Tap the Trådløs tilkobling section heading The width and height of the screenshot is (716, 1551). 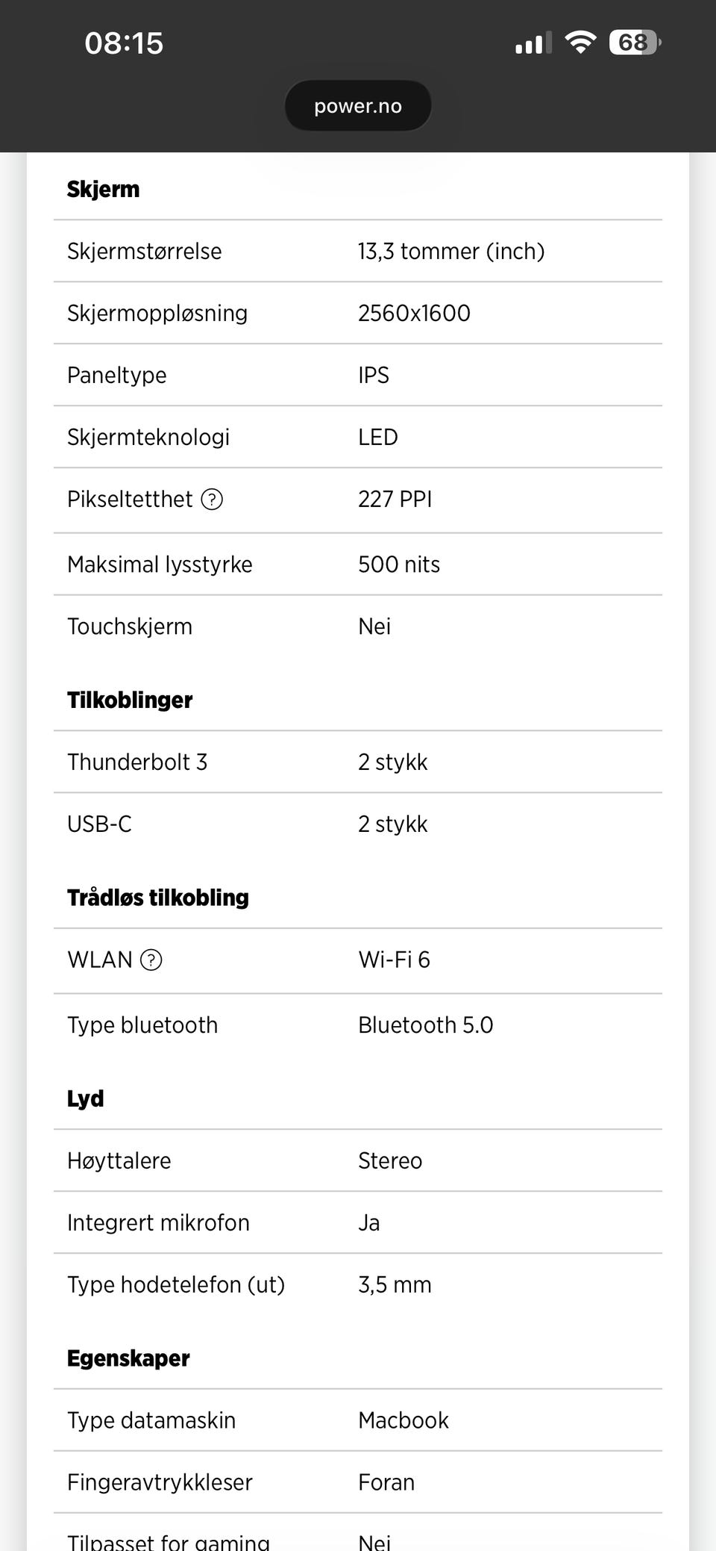[158, 898]
